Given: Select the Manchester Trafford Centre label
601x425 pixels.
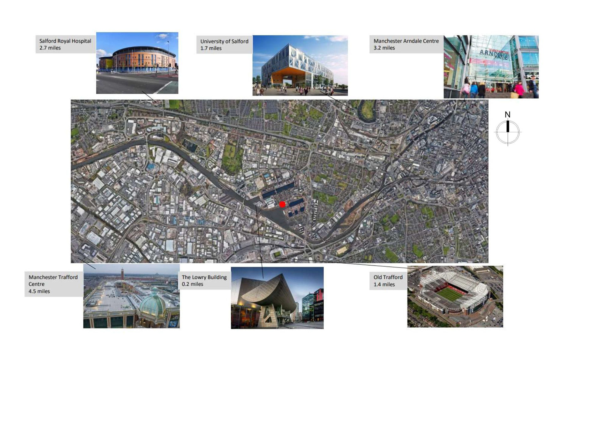Looking at the screenshot, I should [53, 284].
